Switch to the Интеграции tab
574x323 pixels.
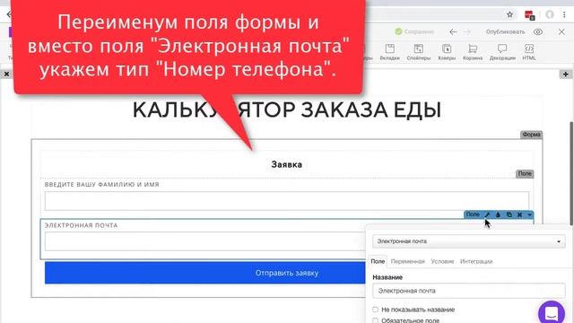(x=476, y=261)
